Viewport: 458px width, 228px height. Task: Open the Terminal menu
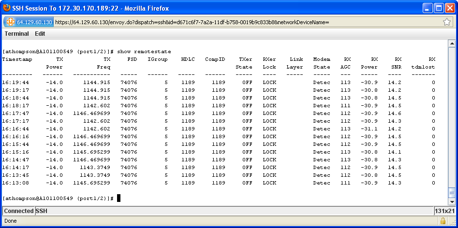[17, 34]
